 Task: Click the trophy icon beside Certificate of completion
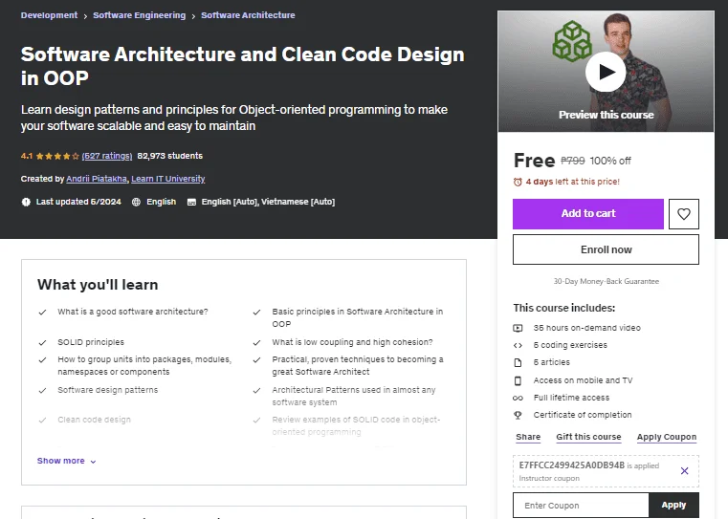click(518, 415)
